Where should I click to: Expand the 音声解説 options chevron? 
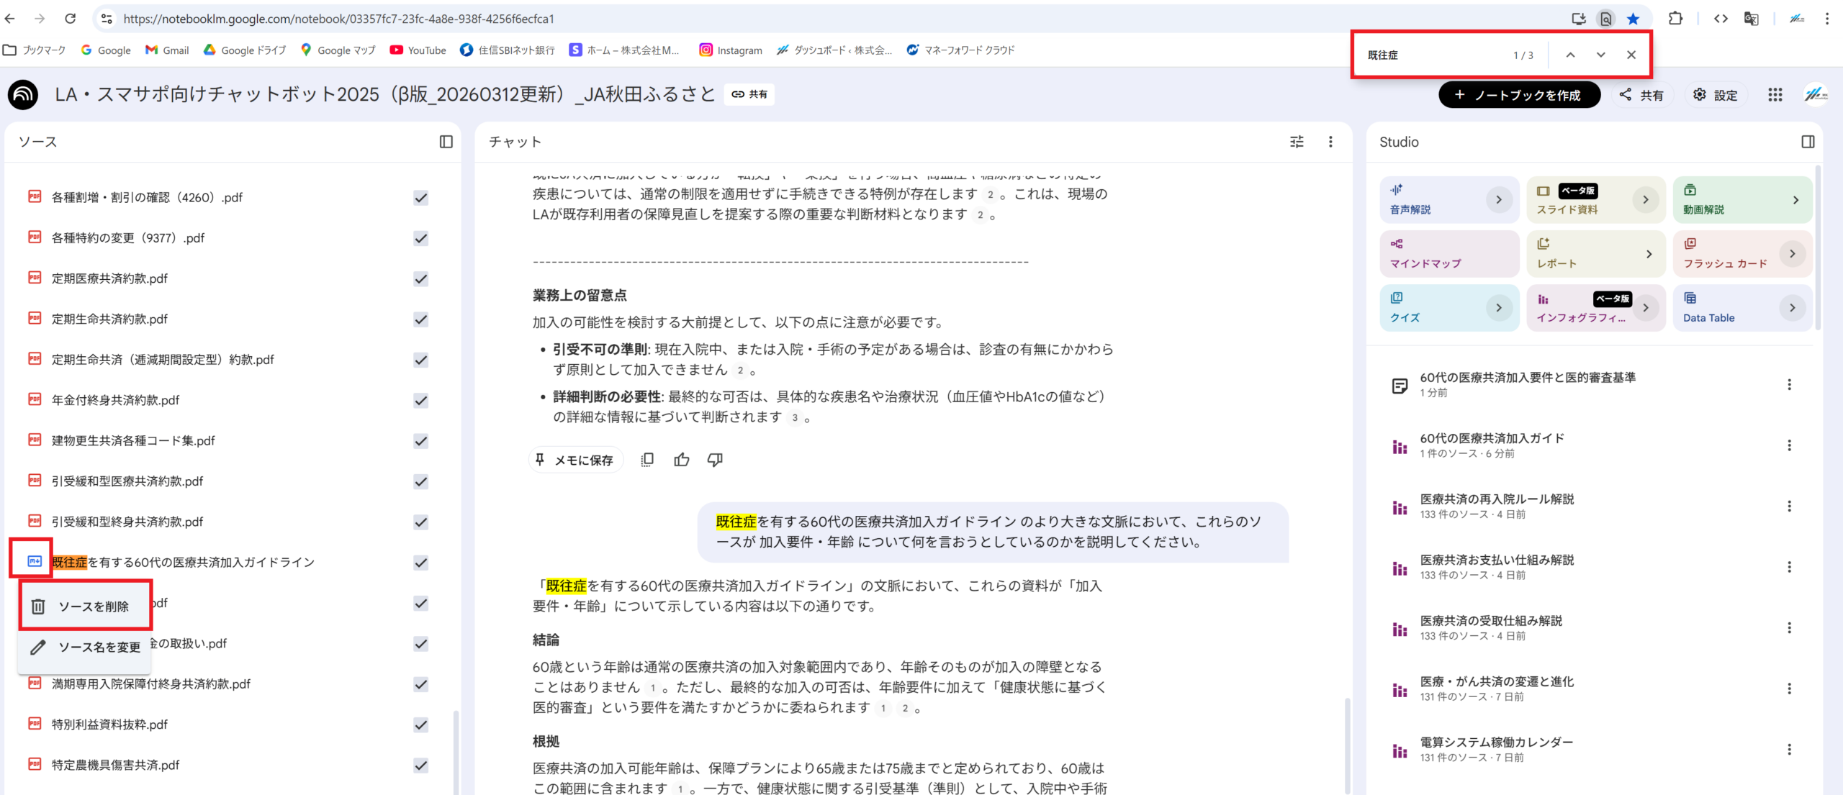tap(1498, 200)
